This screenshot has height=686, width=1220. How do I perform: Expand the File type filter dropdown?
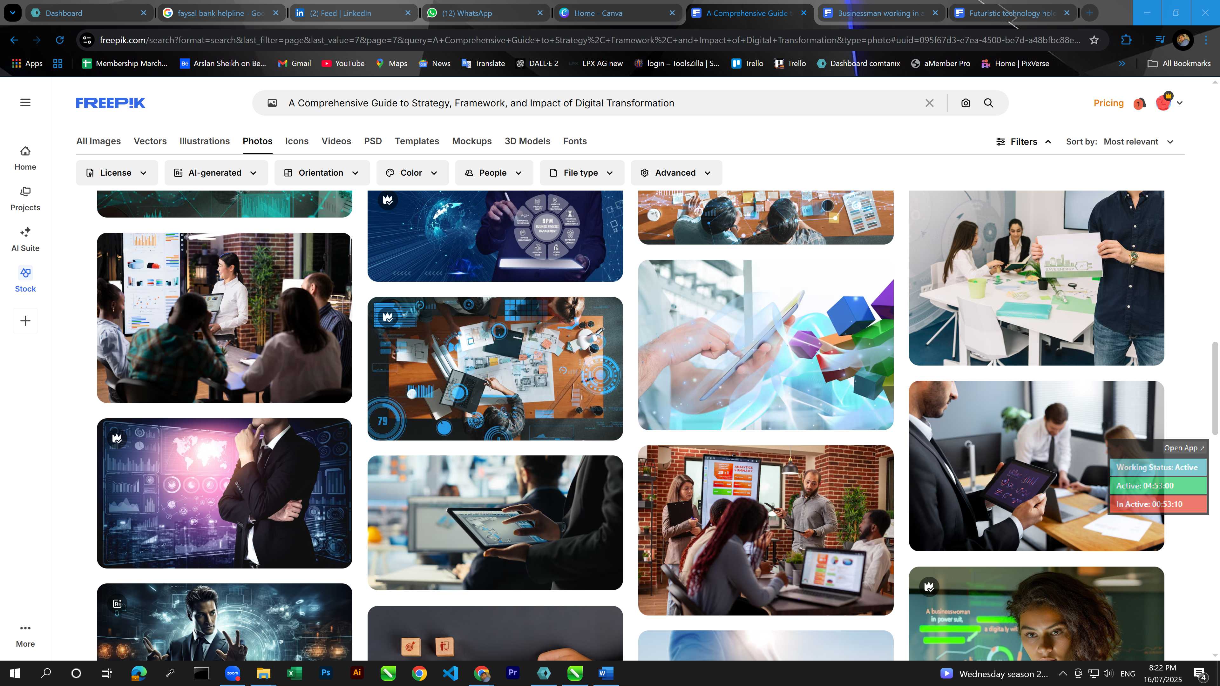(582, 173)
